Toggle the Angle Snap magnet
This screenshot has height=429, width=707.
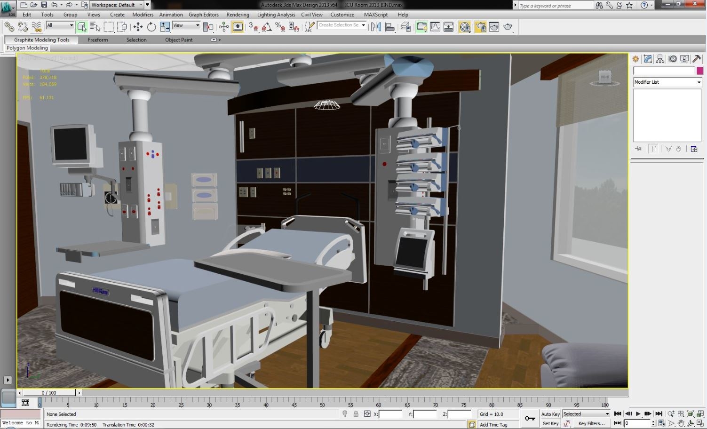click(x=268, y=27)
